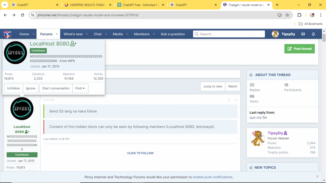Click the Unfollow button
The height and width of the screenshot is (183, 326).
point(13,88)
